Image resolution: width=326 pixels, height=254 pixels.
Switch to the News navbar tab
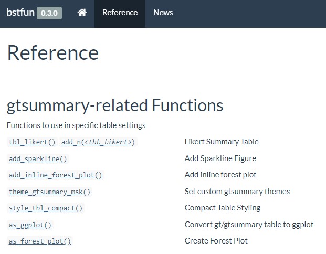click(x=163, y=13)
